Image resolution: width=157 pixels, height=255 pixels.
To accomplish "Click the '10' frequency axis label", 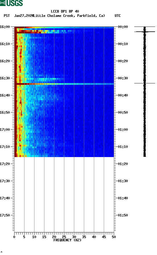I will pos(34,237).
